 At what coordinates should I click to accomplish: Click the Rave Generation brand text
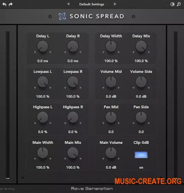92,189
